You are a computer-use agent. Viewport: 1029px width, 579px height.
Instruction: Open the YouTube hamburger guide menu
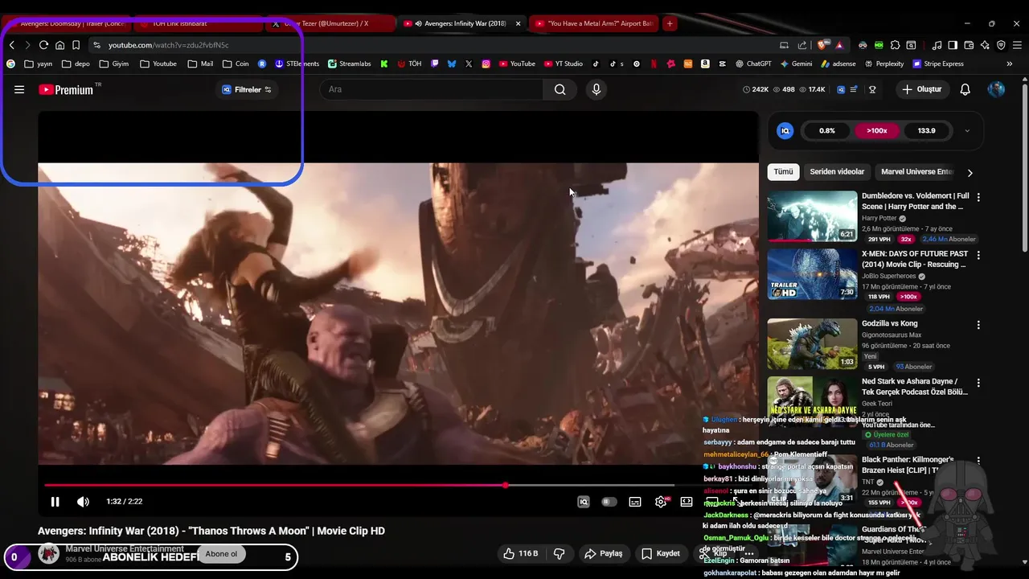[x=19, y=89]
